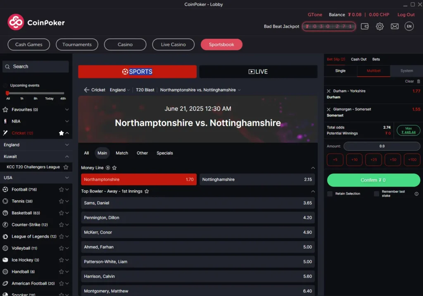Open the Tournaments lobby
Viewport: 423px width, 296px height.
tap(77, 45)
